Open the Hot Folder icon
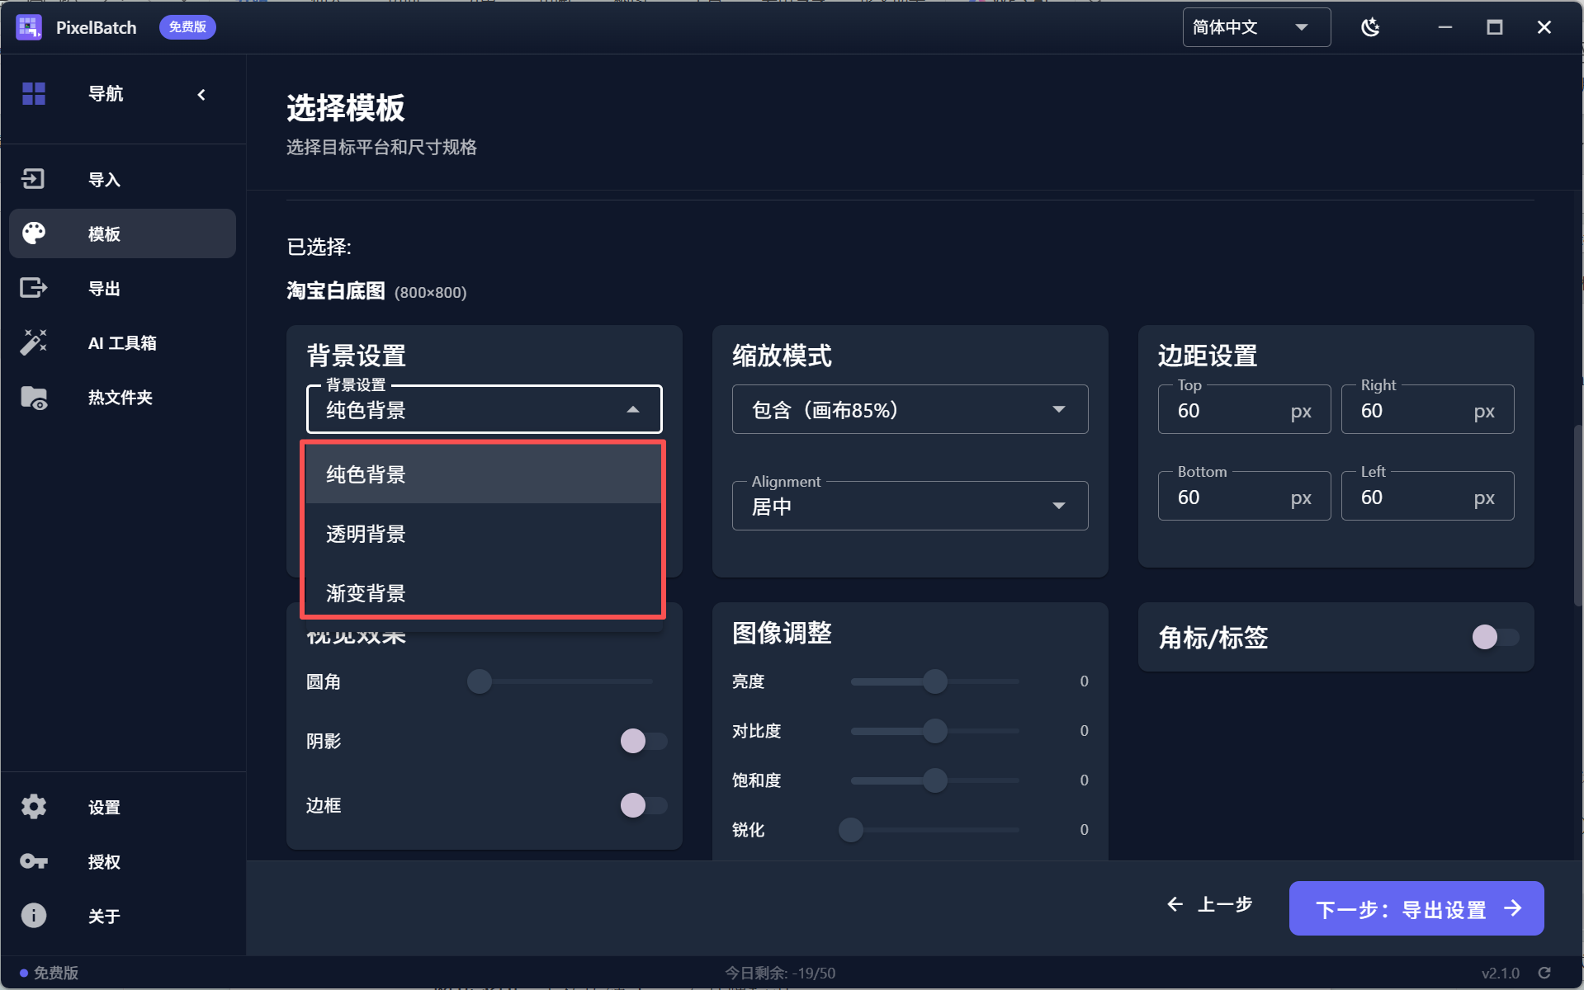The height and width of the screenshot is (990, 1584). pyautogui.click(x=33, y=398)
